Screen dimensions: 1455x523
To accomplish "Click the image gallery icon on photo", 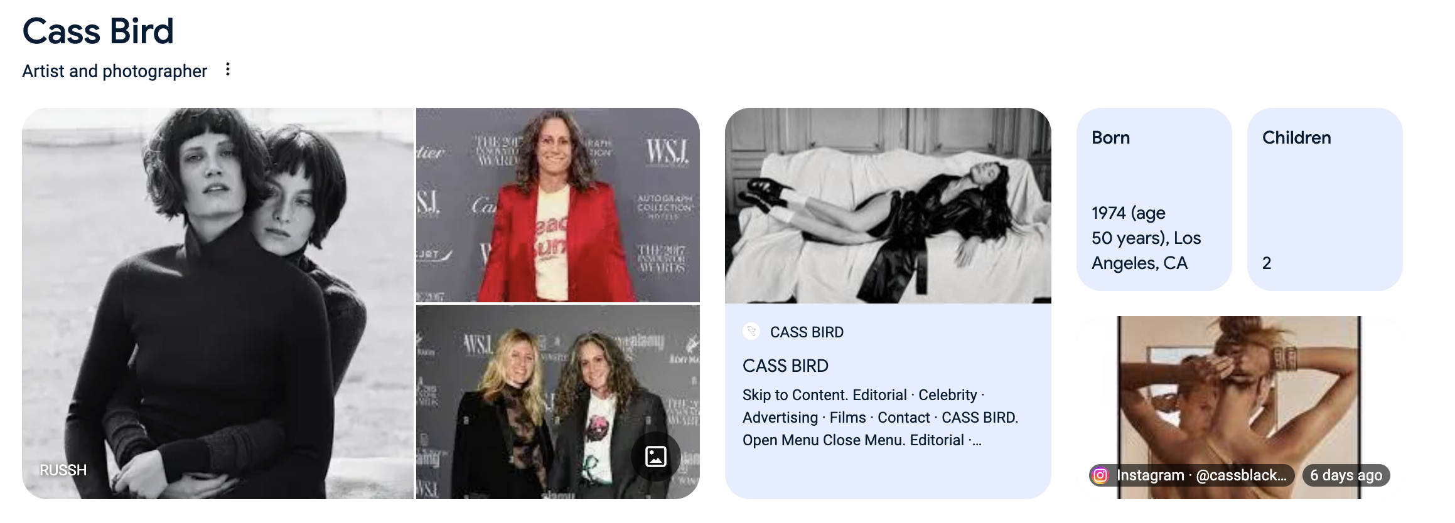I will (x=656, y=457).
